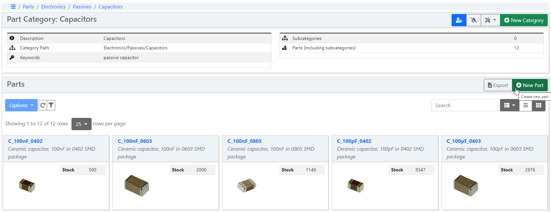Open the sidebar hamburger menu
The width and height of the screenshot is (551, 212).
[13, 6]
